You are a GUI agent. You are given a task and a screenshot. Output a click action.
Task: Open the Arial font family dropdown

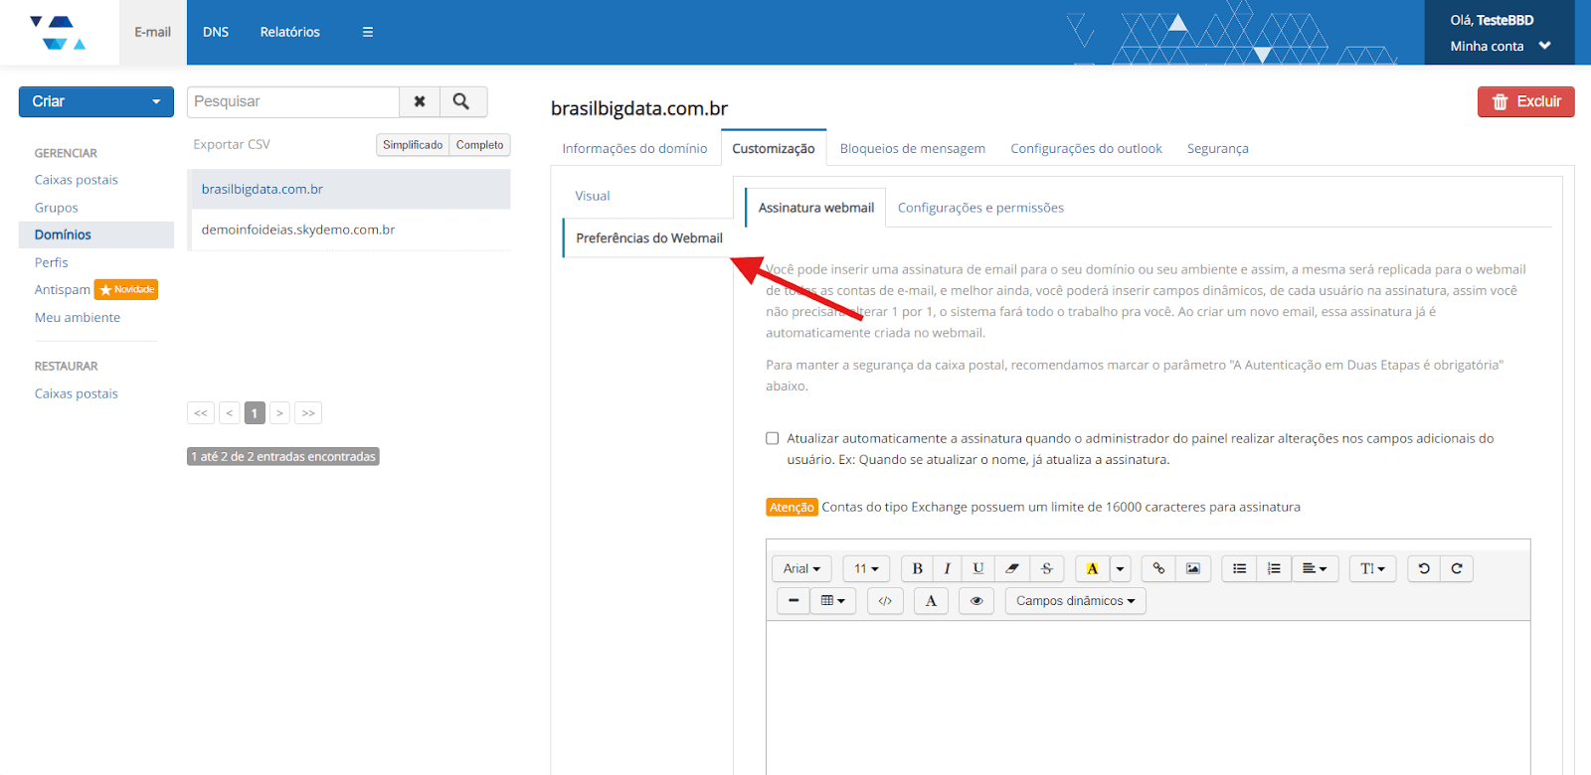pyautogui.click(x=801, y=568)
